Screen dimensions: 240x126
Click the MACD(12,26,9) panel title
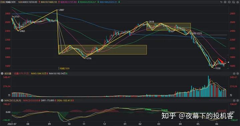pyautogui.click(x=13, y=100)
